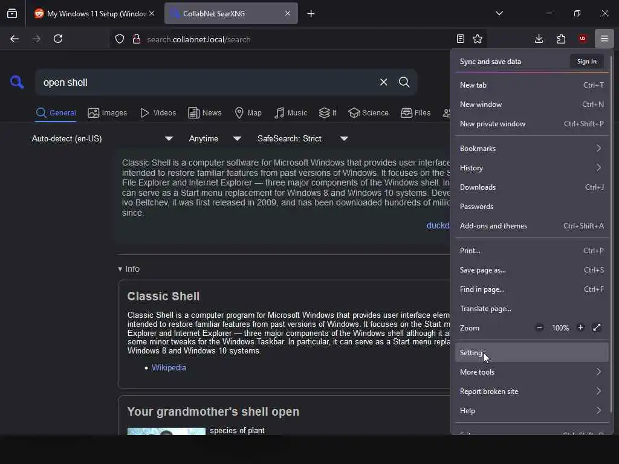Open the SafeSearch: Strict dropdown
Viewport: 619px width, 464px height.
(302, 138)
